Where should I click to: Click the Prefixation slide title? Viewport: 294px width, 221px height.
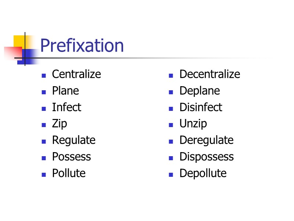pos(82,46)
